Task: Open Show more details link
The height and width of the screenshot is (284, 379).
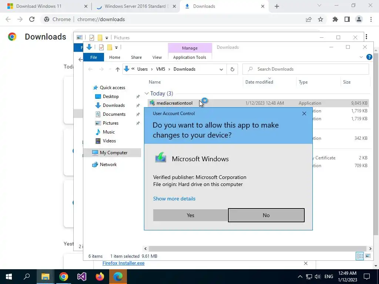Action: point(174,199)
